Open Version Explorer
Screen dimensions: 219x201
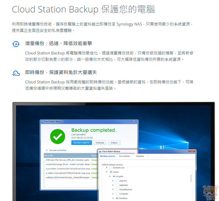tap(82, 143)
